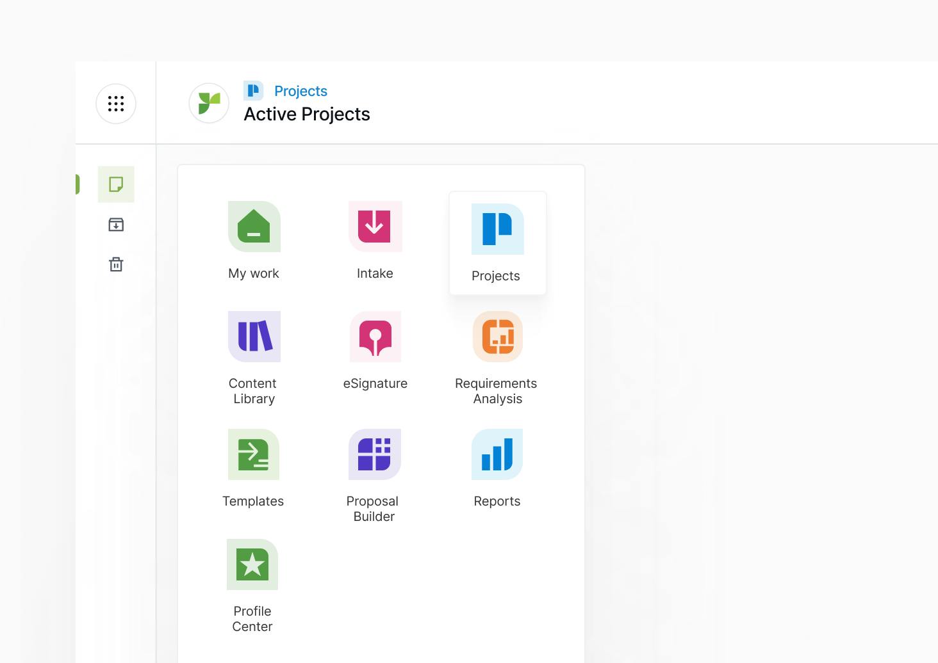
Task: Click the Requirements Analysis label
Action: point(497,391)
